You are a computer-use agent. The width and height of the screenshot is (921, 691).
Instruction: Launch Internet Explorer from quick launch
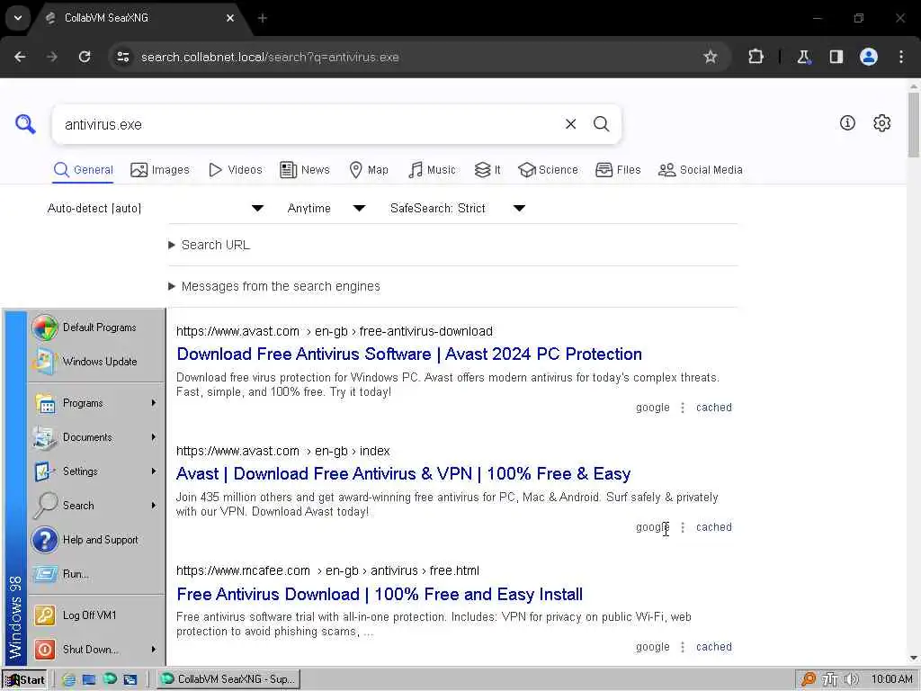68,679
